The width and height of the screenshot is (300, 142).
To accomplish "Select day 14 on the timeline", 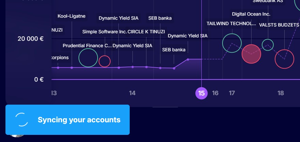I will (x=132, y=93).
